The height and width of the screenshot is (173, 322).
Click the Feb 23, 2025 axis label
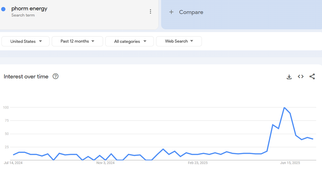[198, 163]
